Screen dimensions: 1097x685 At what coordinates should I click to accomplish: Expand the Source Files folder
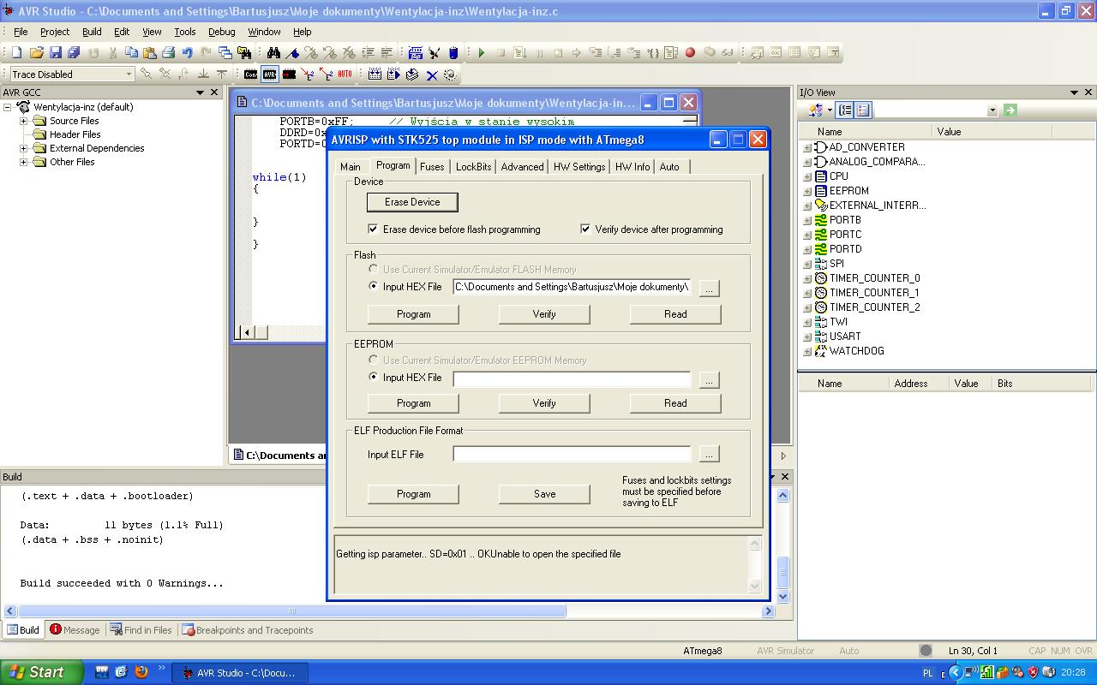(x=24, y=121)
